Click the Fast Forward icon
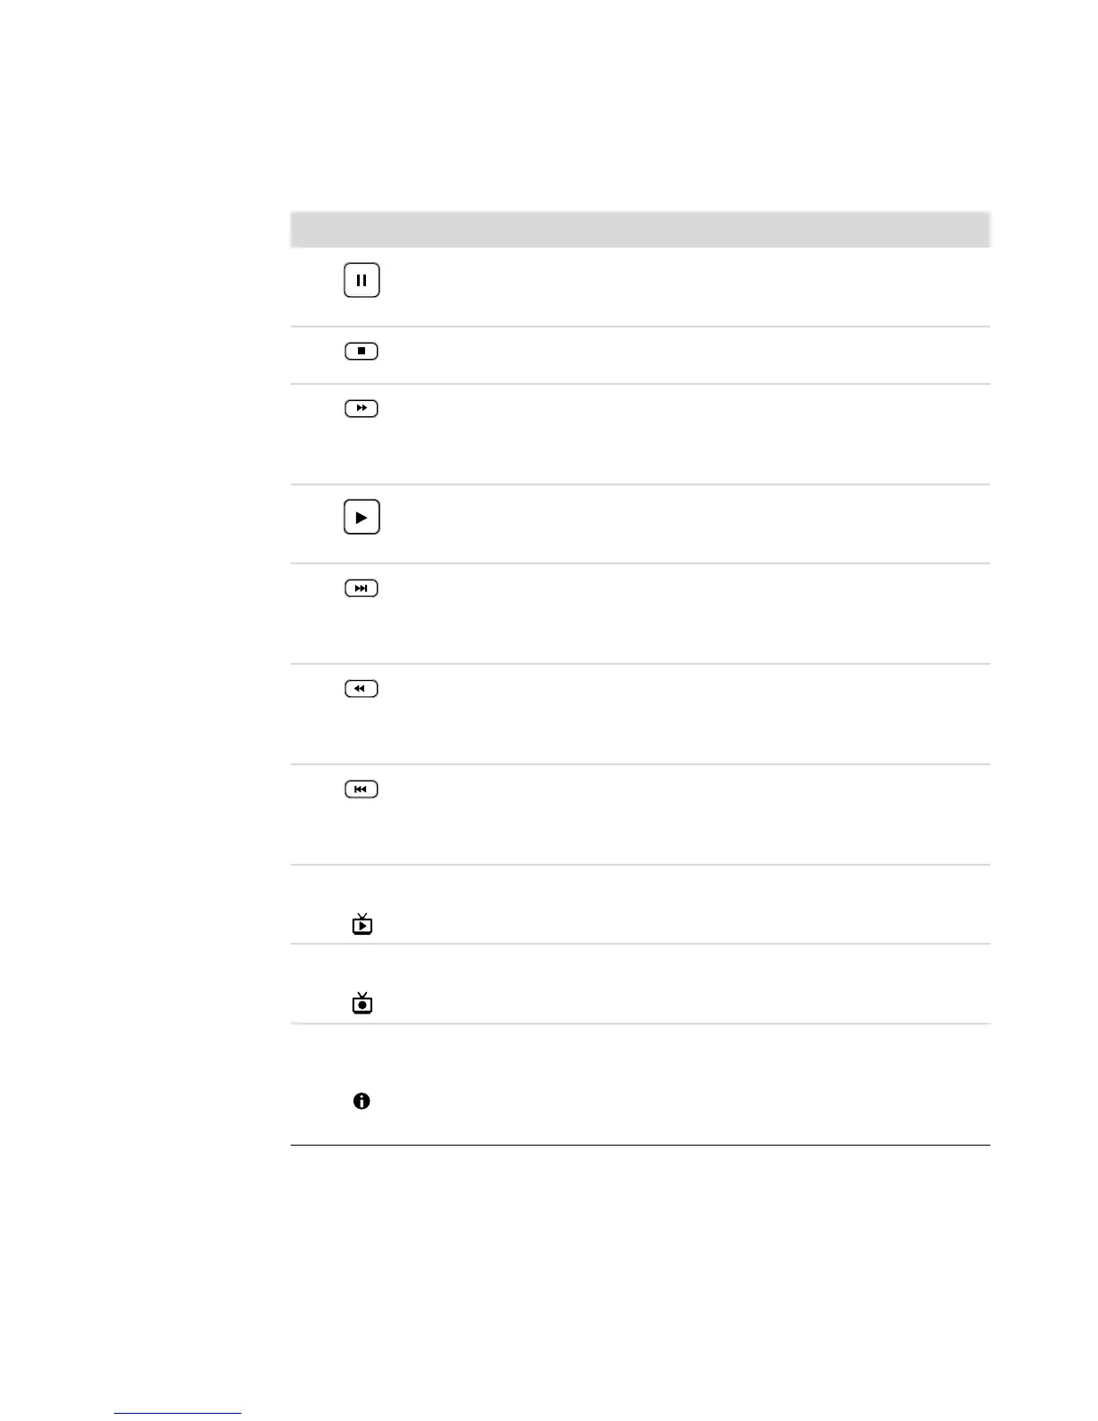Image resolution: width=1098 pixels, height=1421 pixels. point(362,408)
